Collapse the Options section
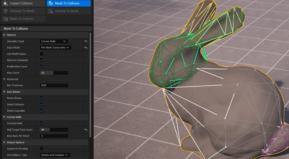 (4, 35)
